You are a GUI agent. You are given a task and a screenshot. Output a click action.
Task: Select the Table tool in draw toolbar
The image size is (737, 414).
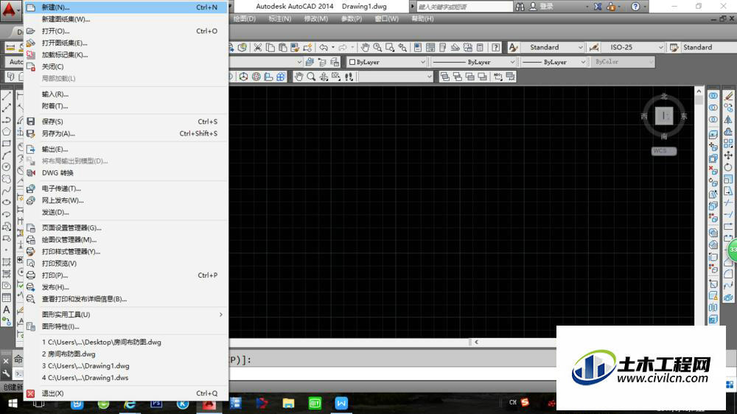[x=7, y=298]
